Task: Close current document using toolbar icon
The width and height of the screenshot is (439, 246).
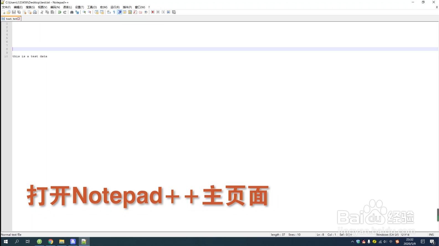Action: (x=24, y=12)
